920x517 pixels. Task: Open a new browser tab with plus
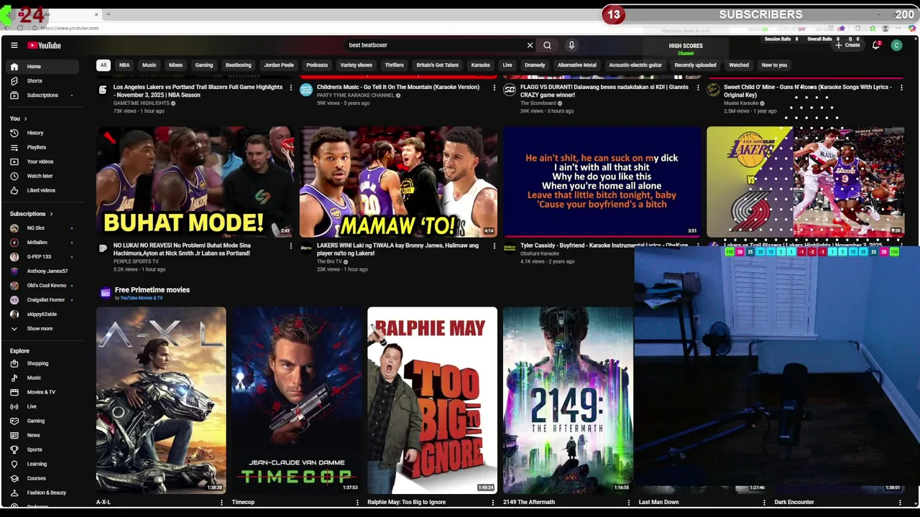point(109,14)
